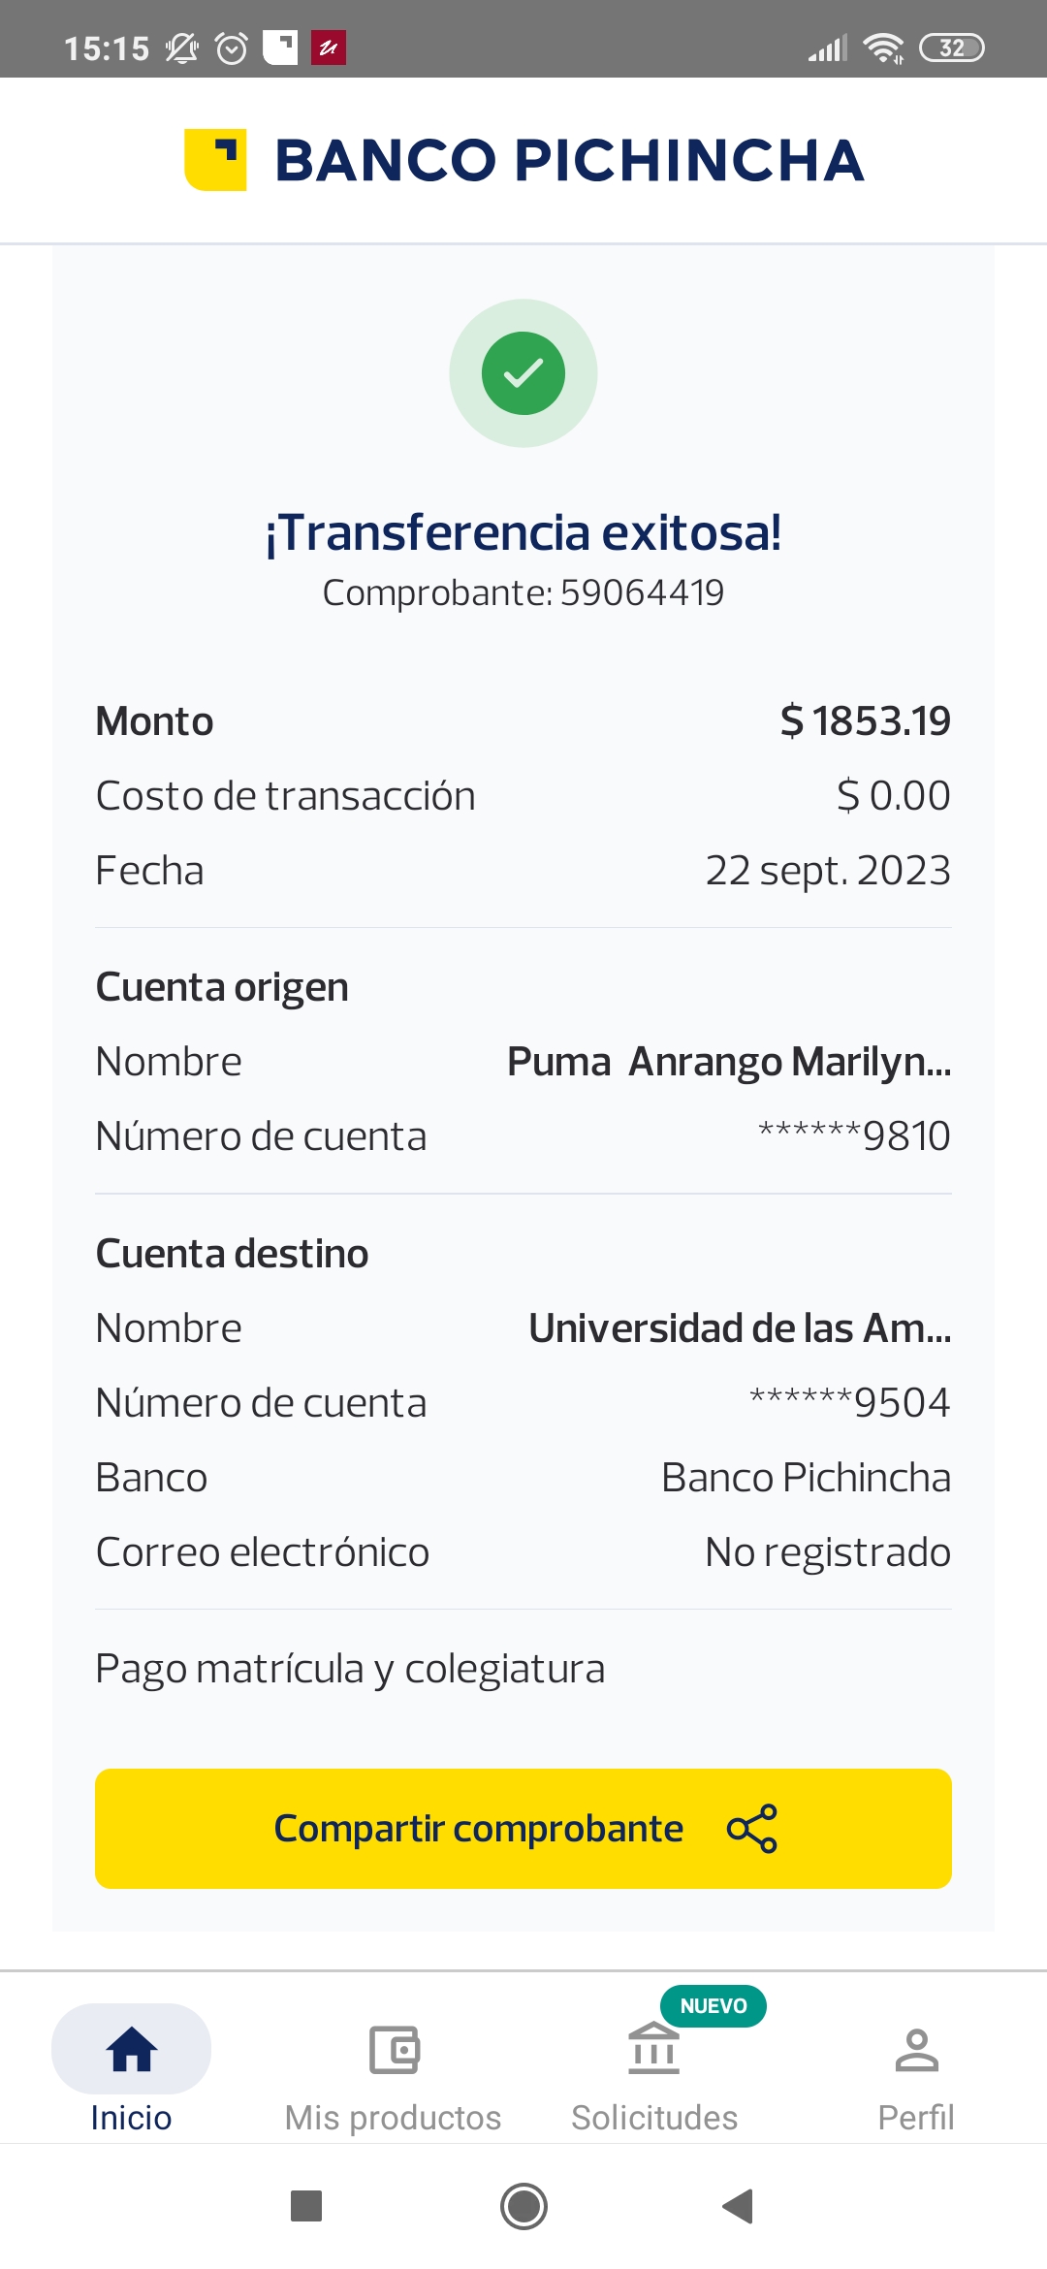The height and width of the screenshot is (2269, 1047).
Task: Open Android recent apps square button
Action: point(306,2206)
